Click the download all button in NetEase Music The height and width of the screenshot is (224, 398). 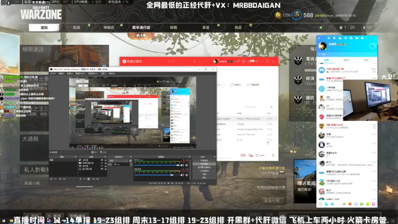click(x=253, y=85)
